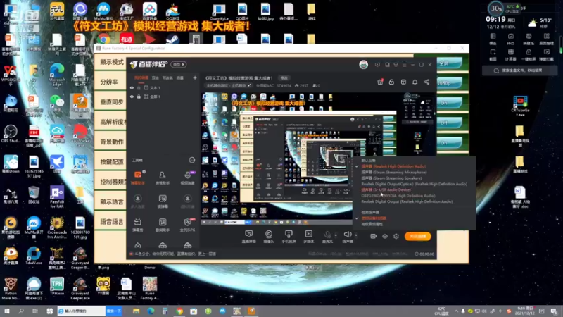Open the notification bell

pos(415,82)
